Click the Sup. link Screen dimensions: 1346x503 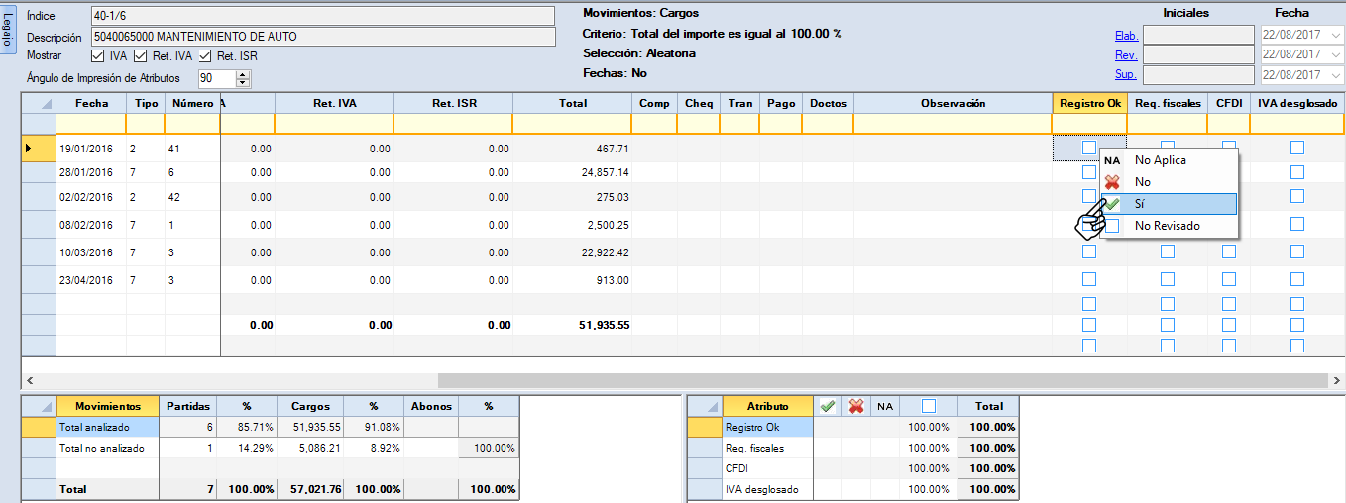coord(1126,75)
